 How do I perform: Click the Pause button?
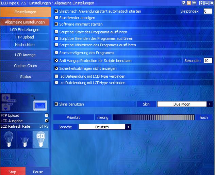pos(38,171)
